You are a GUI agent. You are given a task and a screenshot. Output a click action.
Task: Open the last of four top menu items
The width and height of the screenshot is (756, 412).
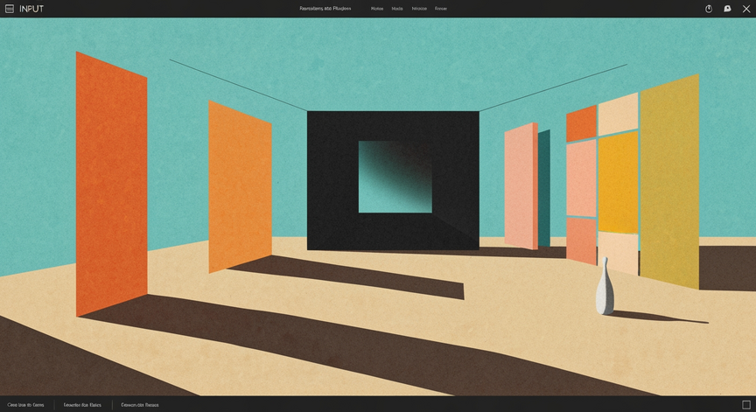tap(441, 9)
